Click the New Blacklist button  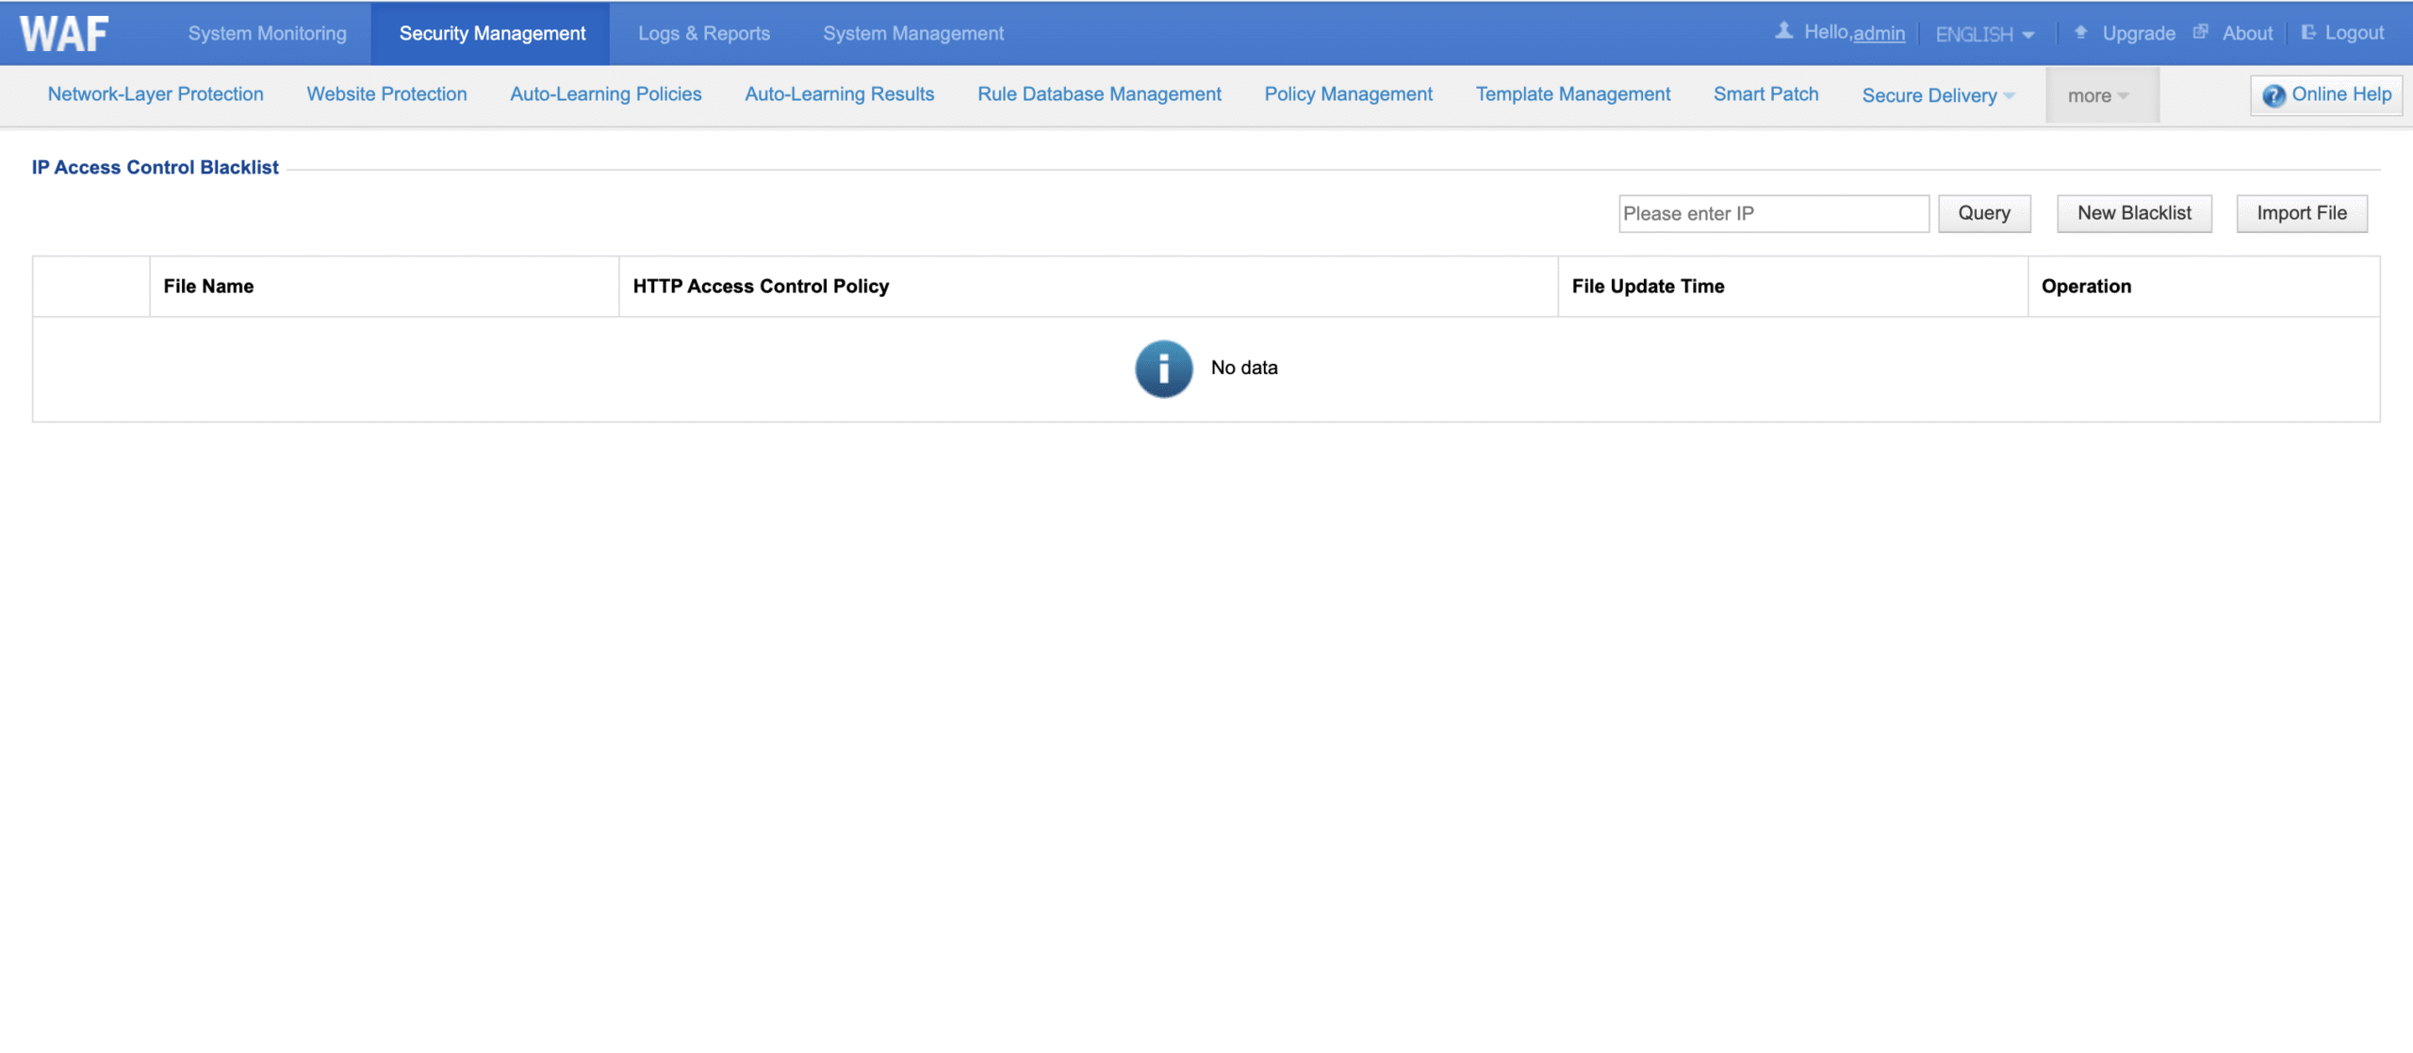click(x=2134, y=213)
